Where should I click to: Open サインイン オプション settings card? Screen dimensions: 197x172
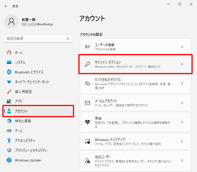pyautogui.click(x=136, y=64)
